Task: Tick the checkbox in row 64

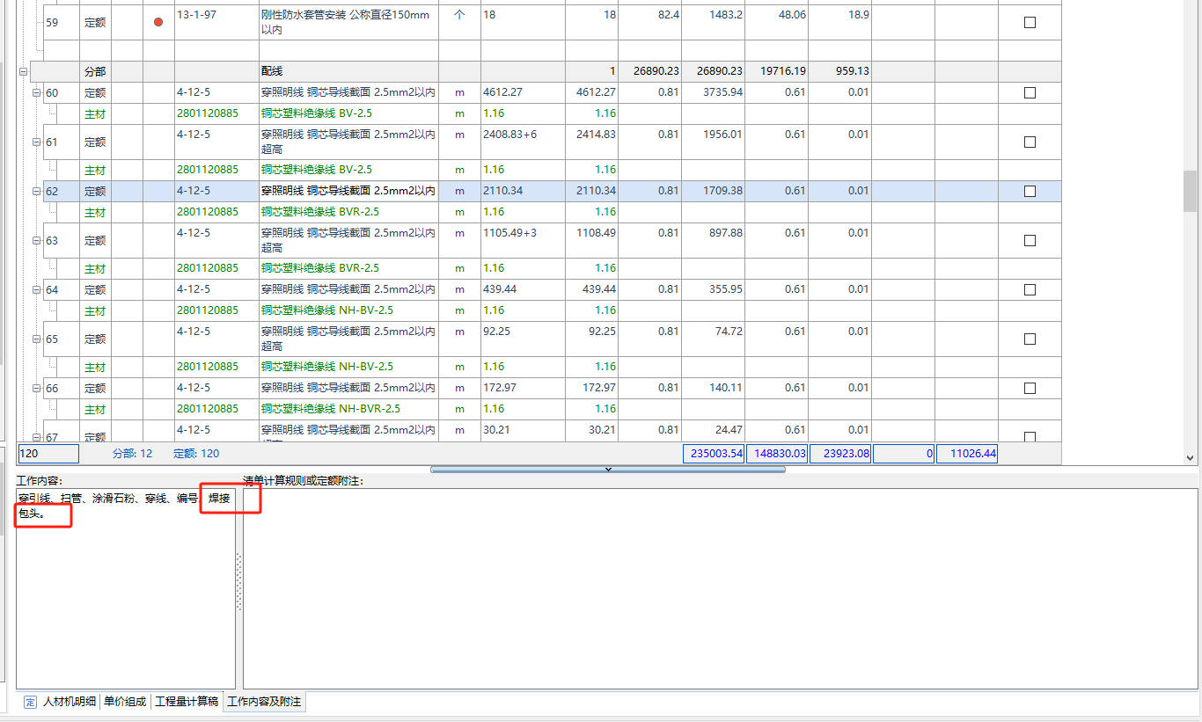Action: (x=1030, y=289)
